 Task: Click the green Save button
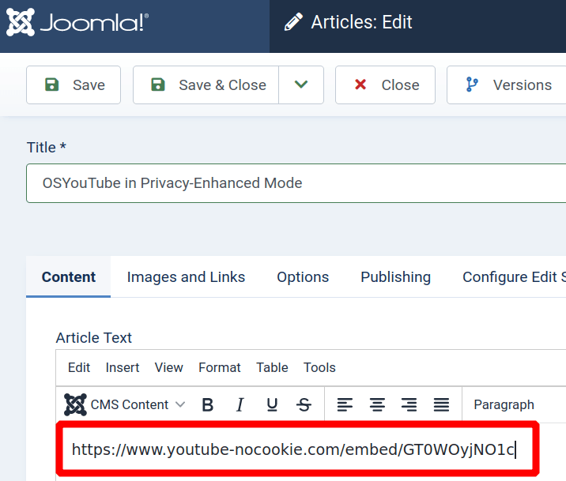(74, 85)
